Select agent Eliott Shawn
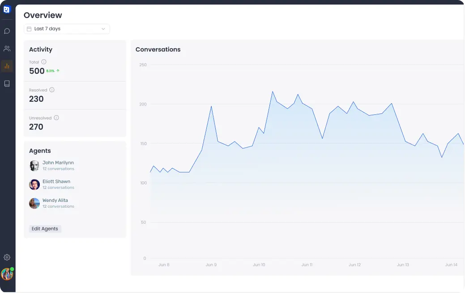Image resolution: width=465 pixels, height=293 pixels. tap(56, 182)
